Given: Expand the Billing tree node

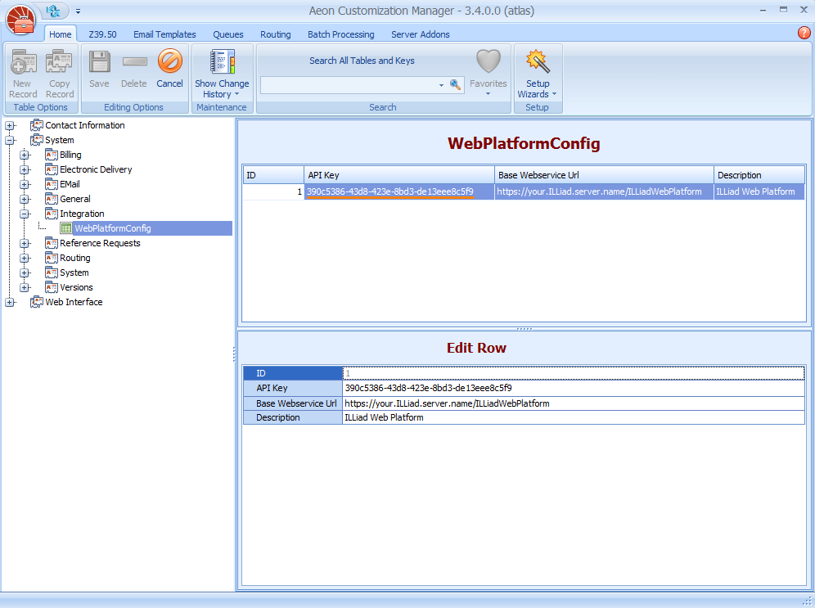Looking at the screenshot, I should pyautogui.click(x=25, y=155).
